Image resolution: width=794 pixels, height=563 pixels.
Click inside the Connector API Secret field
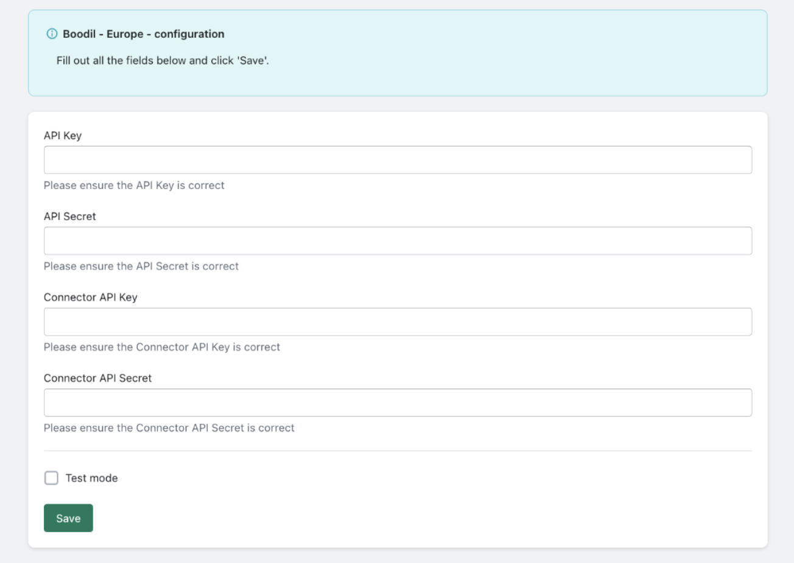[398, 402]
